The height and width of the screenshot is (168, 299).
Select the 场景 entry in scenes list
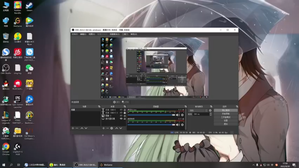[86, 110]
